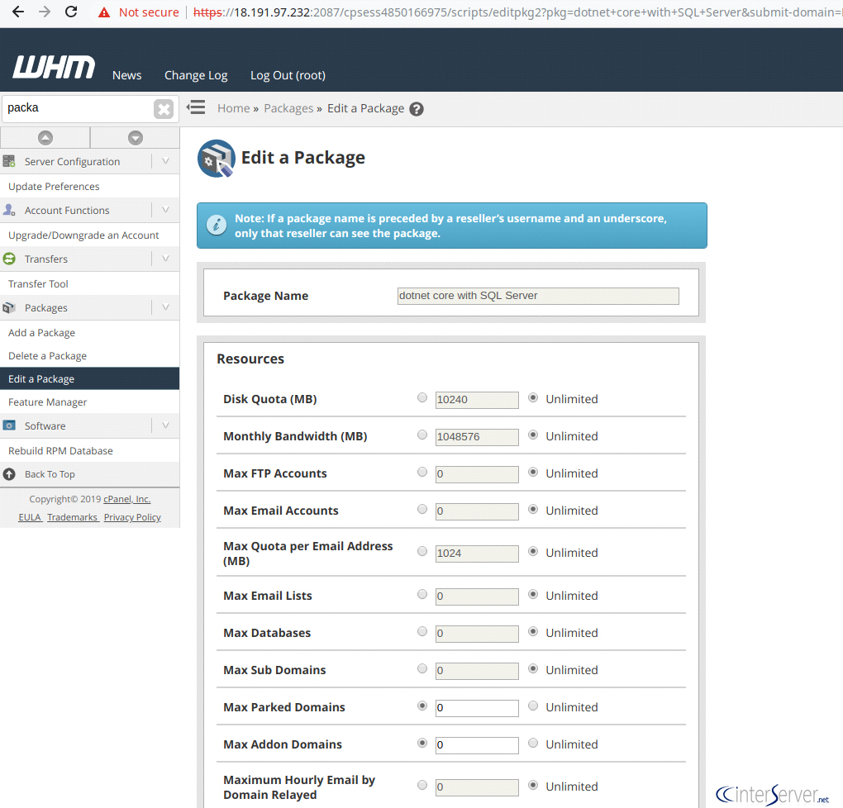The height and width of the screenshot is (808, 843).
Task: Click the browser reload icon
Action: point(71,12)
